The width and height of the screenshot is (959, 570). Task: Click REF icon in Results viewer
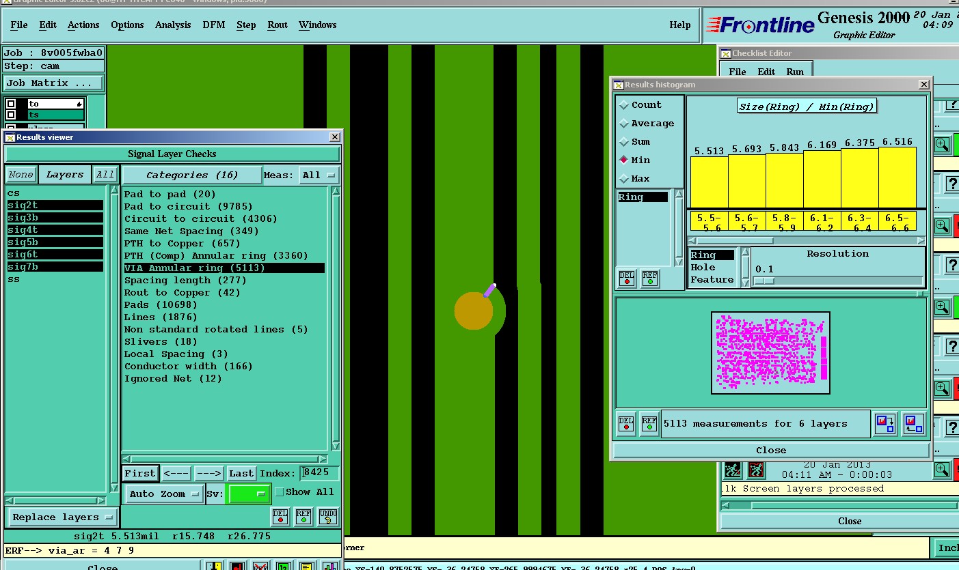(303, 517)
